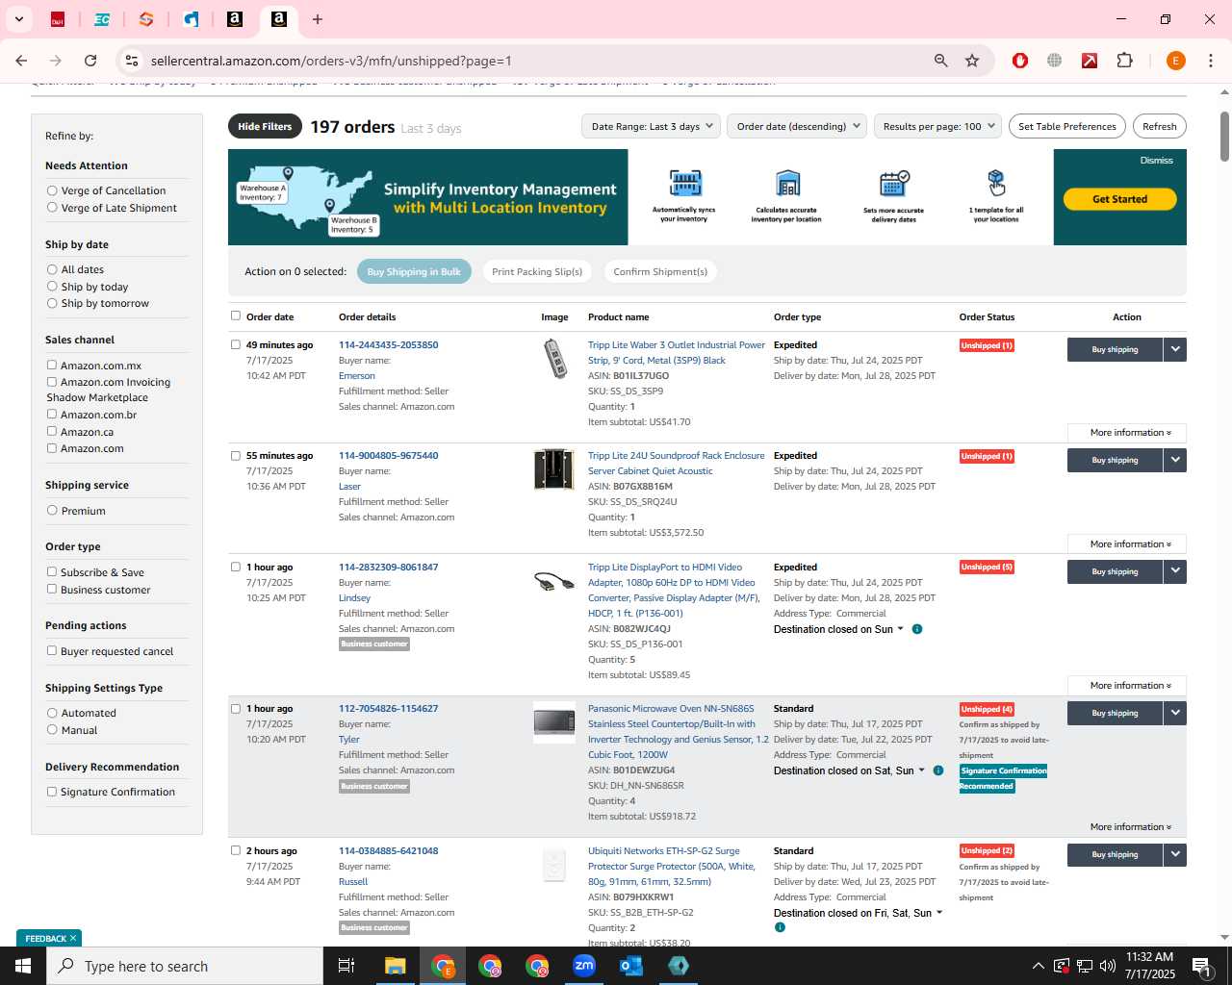The width and height of the screenshot is (1232, 985).
Task: Select the Verge of Cancellation radio button
Action: 52,190
